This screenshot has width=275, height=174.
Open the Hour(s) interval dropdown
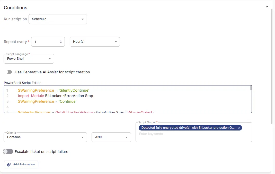pyautogui.click(x=95, y=42)
